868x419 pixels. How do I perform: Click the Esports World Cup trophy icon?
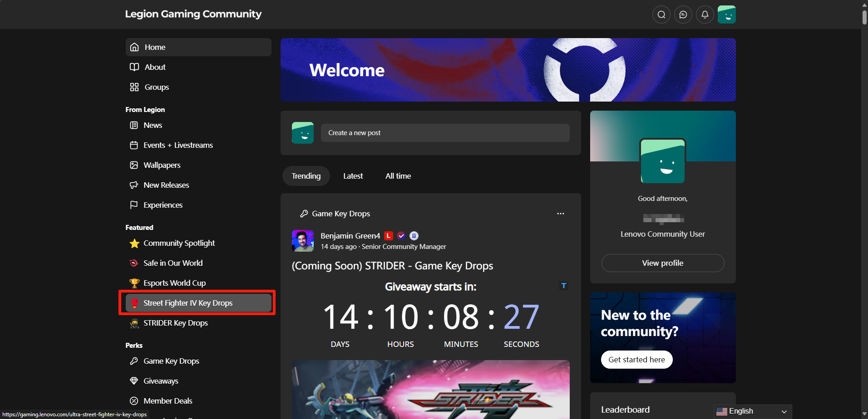click(134, 283)
